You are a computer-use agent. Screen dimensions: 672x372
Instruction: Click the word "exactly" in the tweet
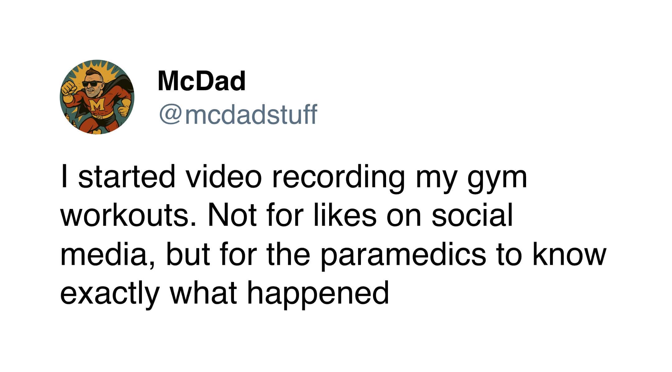(x=110, y=294)
